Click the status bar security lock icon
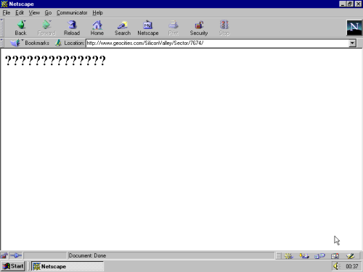This screenshot has height=272, width=363. [4, 255]
